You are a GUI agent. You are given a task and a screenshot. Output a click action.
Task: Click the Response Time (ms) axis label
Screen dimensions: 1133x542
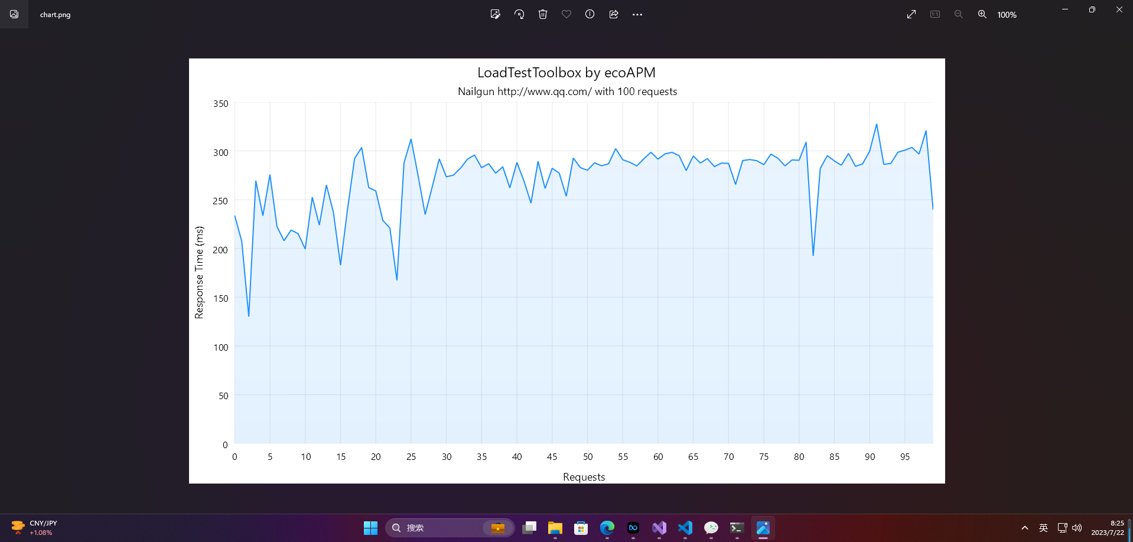tap(199, 272)
